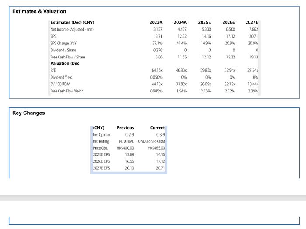
Task: Click the 2024A P/E value 46.93x
Action: coord(181,70)
